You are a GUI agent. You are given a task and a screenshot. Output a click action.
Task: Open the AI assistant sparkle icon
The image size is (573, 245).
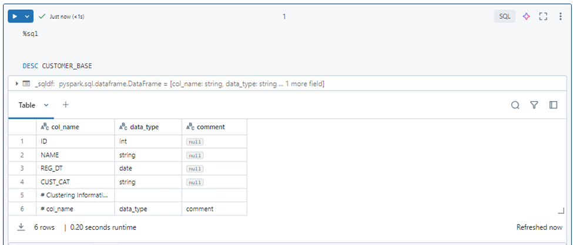pyautogui.click(x=526, y=16)
